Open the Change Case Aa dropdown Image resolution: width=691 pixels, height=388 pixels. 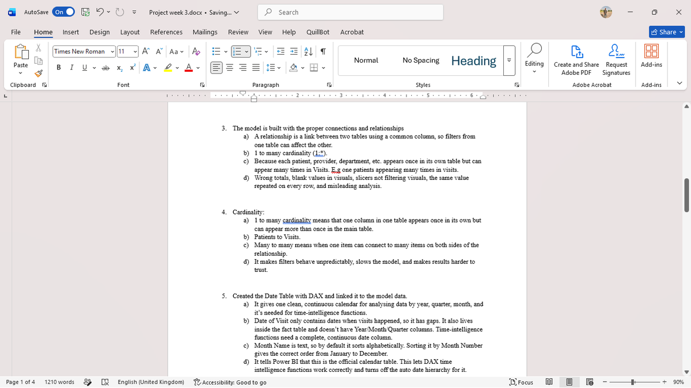(x=177, y=51)
